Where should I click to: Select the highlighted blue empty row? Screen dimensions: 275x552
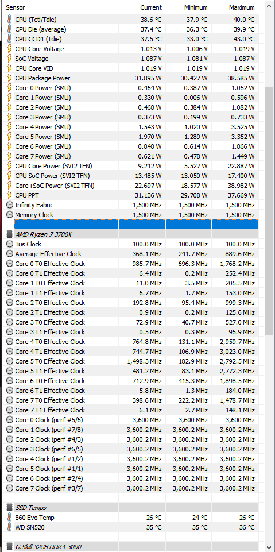tap(137, 224)
